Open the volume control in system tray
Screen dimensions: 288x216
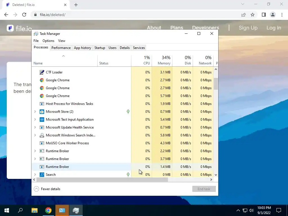pyautogui.click(x=251, y=210)
